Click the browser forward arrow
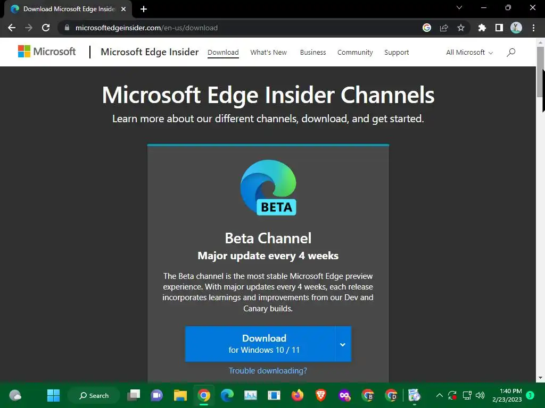The width and height of the screenshot is (545, 408). 29,28
